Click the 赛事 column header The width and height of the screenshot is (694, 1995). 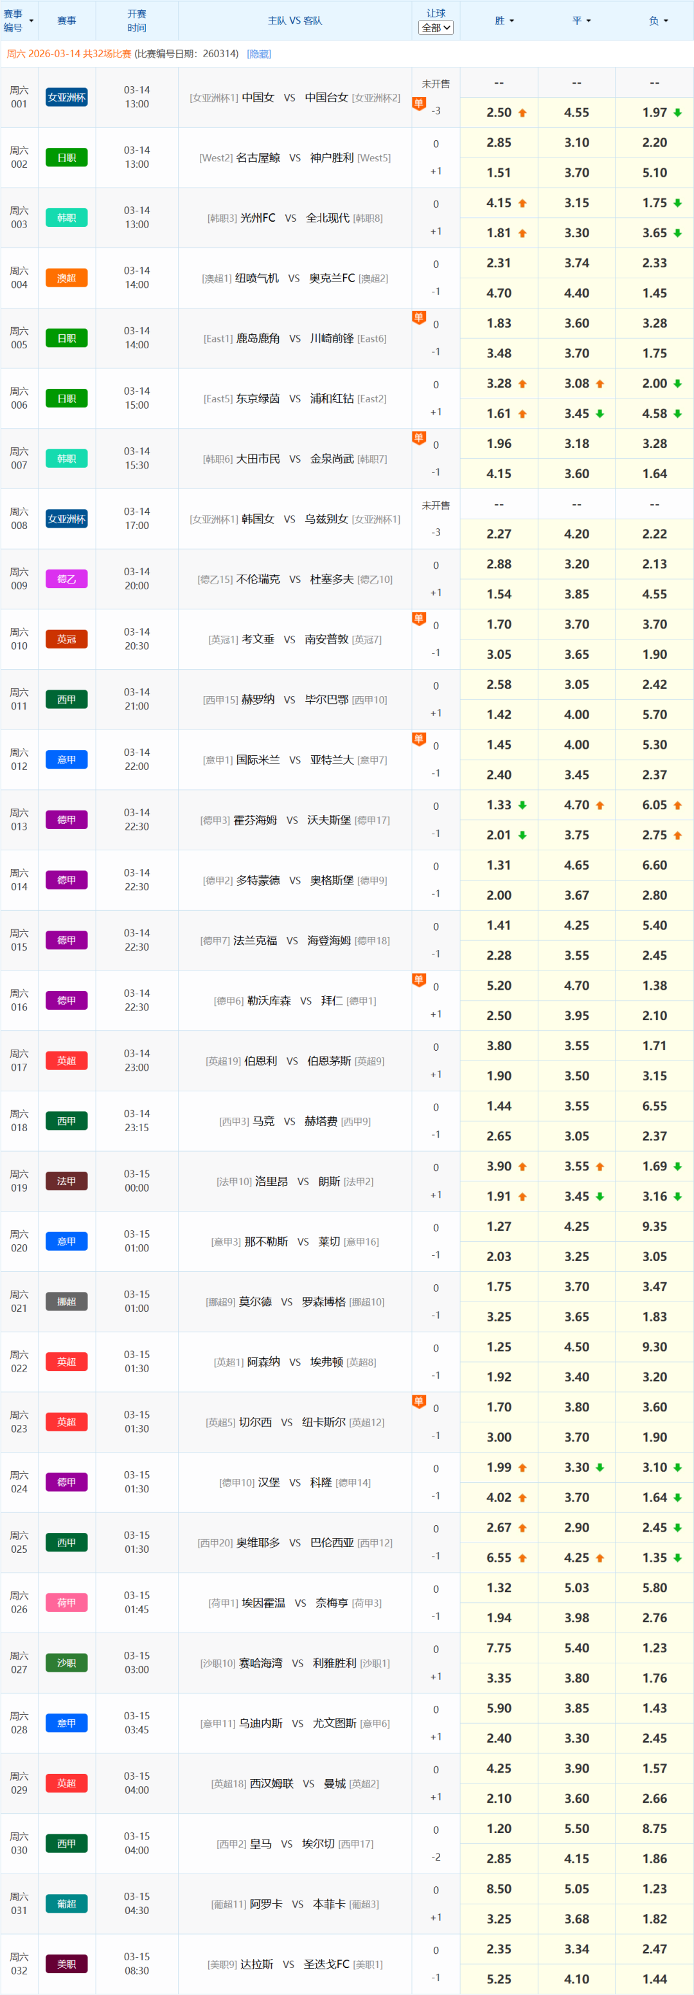[x=67, y=21]
